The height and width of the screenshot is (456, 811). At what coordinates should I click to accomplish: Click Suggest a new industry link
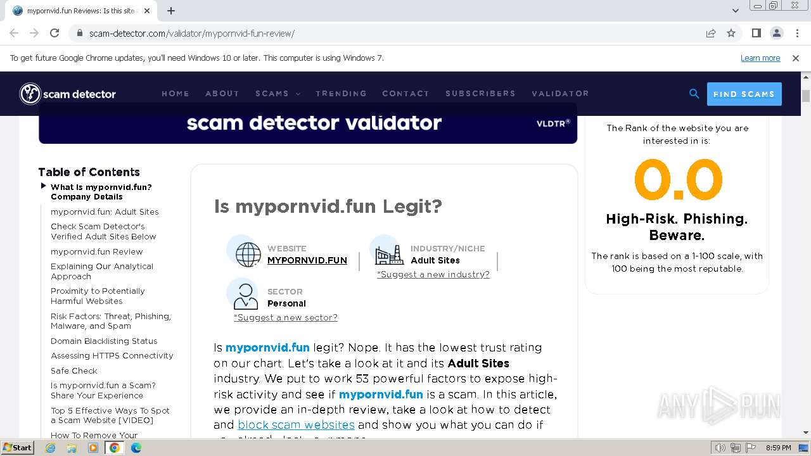click(433, 274)
